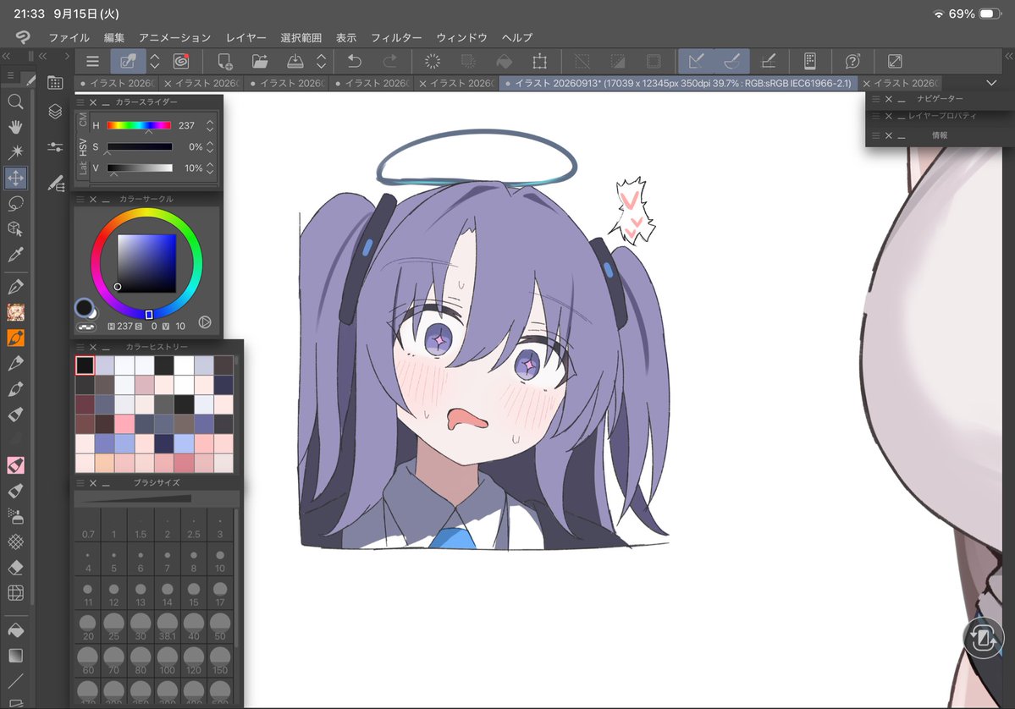Open Clip Studio swirl icon with red dot
Viewport: 1015px width, 709px height.
[x=181, y=62]
